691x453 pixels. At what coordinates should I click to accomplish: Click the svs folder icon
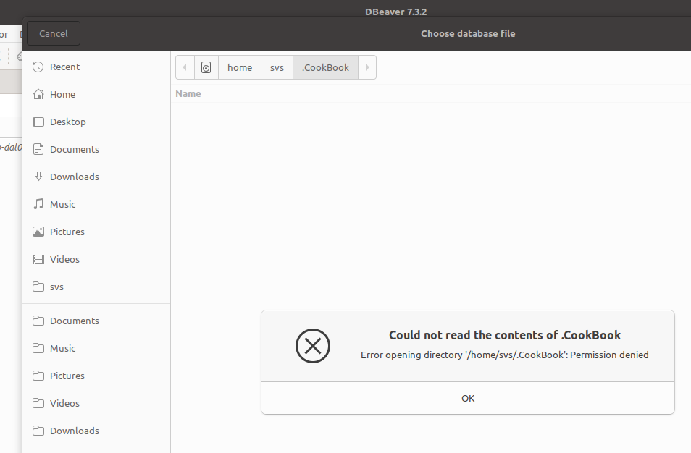pos(38,287)
